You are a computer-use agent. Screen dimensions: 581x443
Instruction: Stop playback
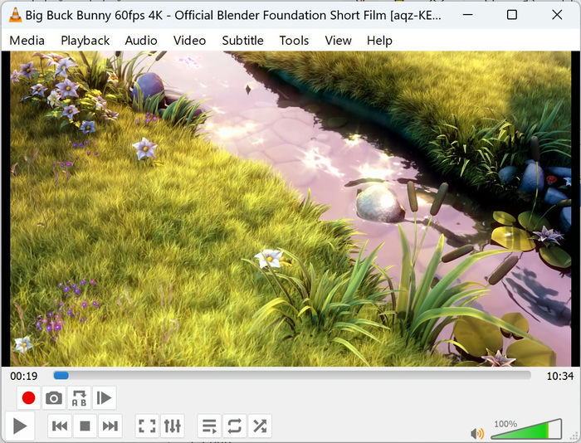[x=85, y=426]
